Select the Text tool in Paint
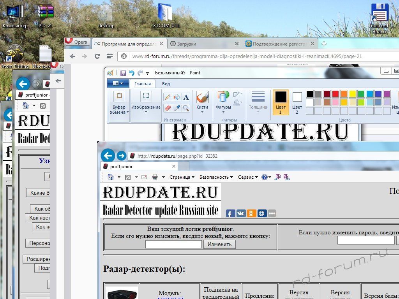Image resolution: width=399 pixels, height=299 pixels. click(186, 97)
